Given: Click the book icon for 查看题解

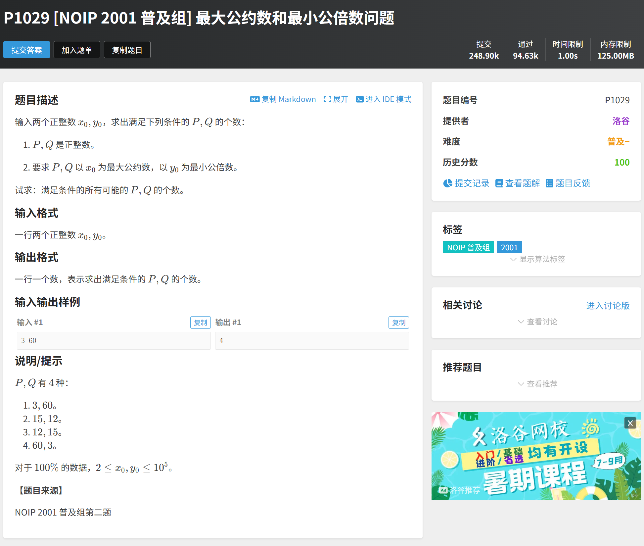Looking at the screenshot, I should pos(499,183).
